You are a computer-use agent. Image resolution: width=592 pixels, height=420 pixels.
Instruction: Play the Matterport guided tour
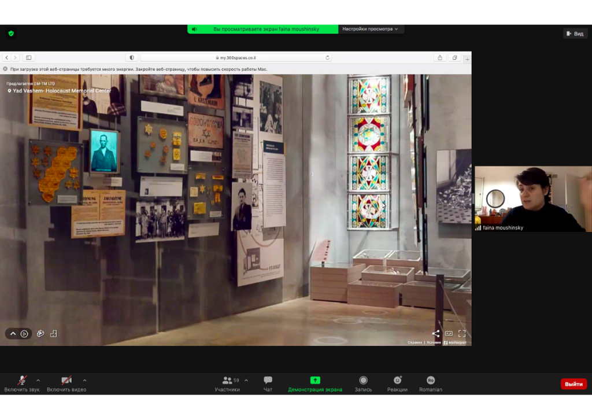click(x=24, y=333)
